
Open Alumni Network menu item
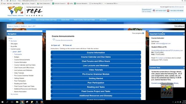[x=26, y=20]
